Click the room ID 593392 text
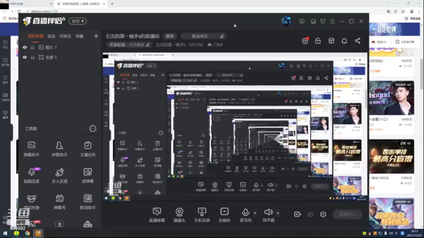424x238 pixels. click(196, 45)
